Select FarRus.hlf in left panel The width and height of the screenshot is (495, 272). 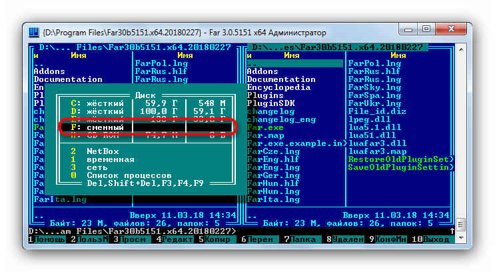(161, 71)
